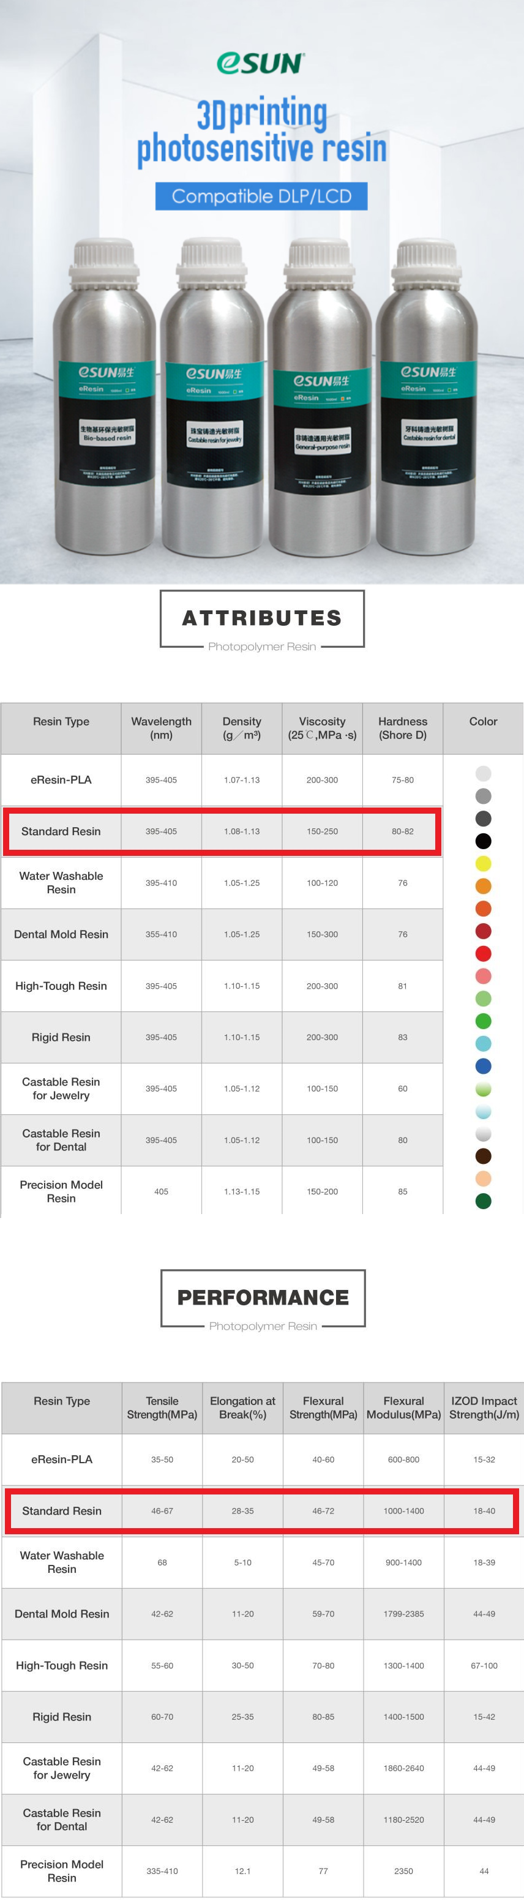Click the Flexural Modulus(MPa) column header

pos(403,1408)
